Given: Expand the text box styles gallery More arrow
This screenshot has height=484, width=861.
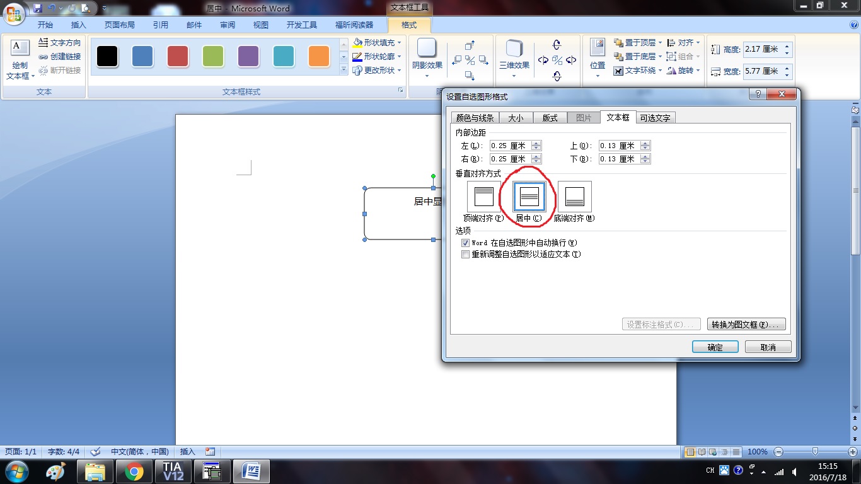Looking at the screenshot, I should 344,70.
